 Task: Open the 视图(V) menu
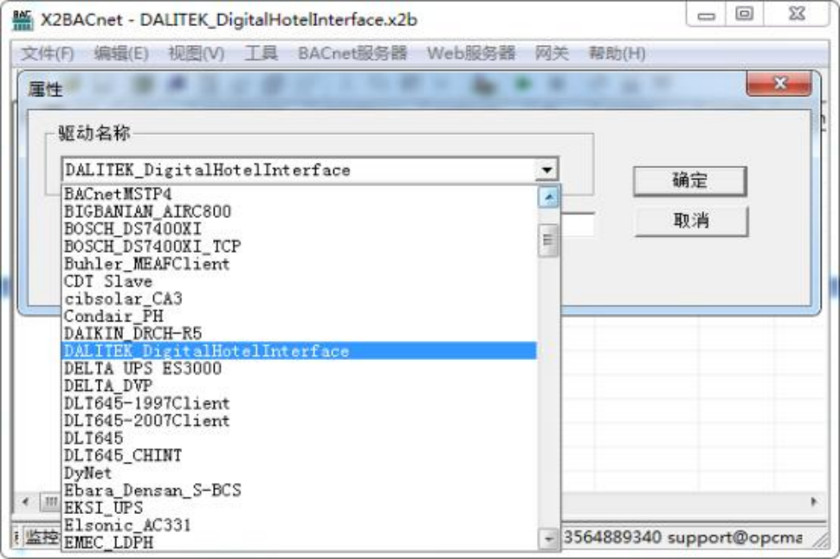coord(196,53)
